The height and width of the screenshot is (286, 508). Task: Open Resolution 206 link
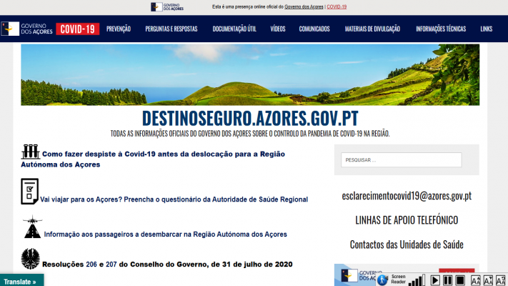coord(91,264)
